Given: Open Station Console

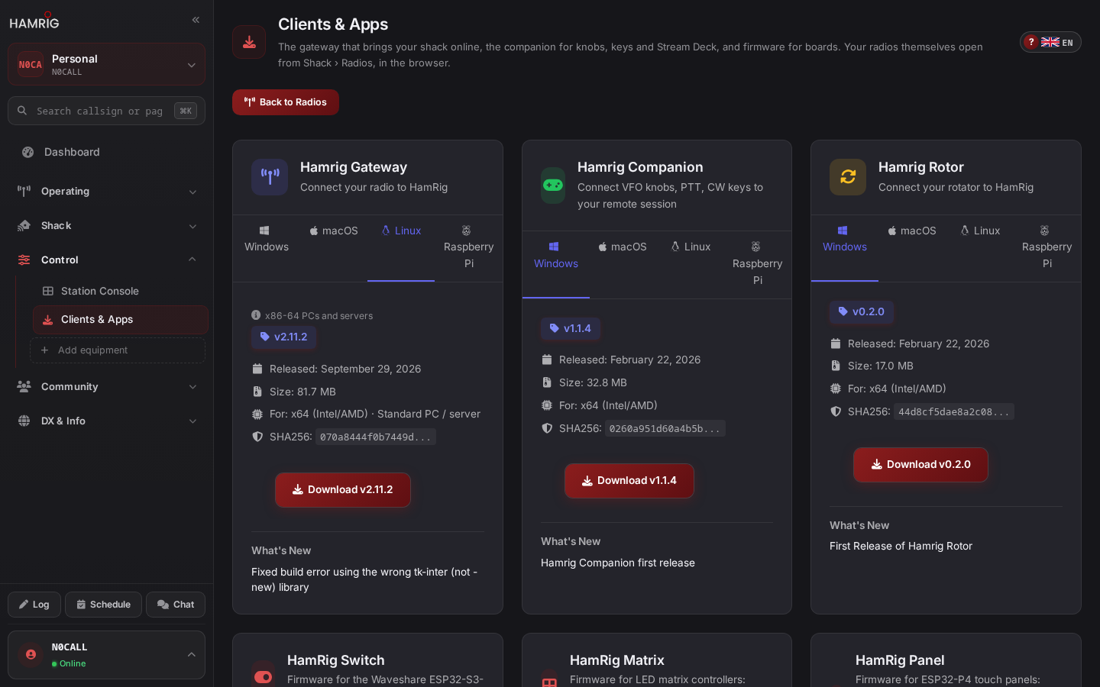Looking at the screenshot, I should coord(120,291).
